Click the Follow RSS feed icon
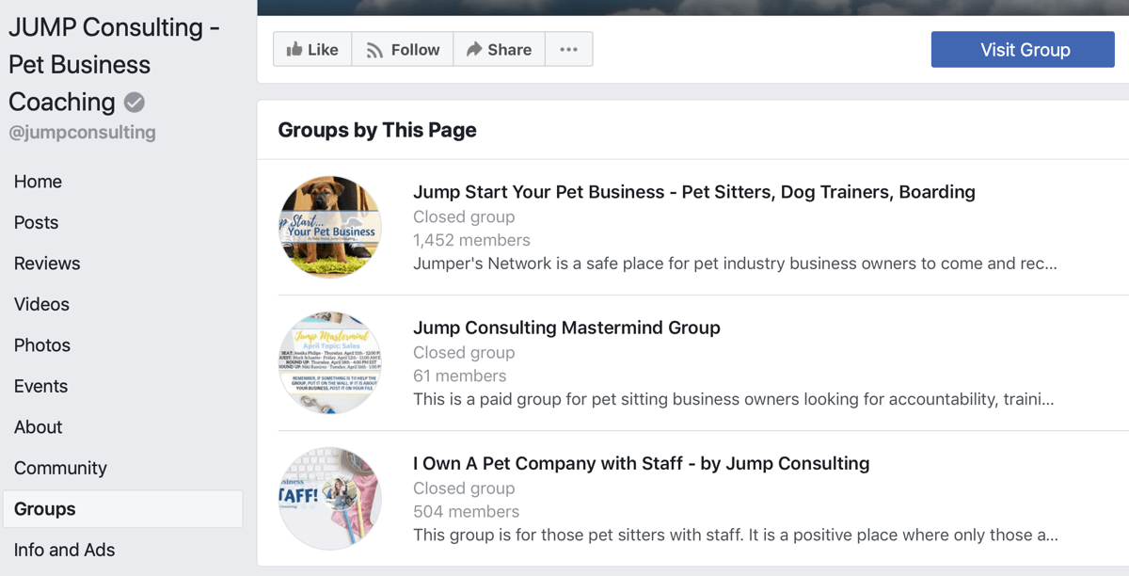This screenshot has height=576, width=1129. (374, 50)
